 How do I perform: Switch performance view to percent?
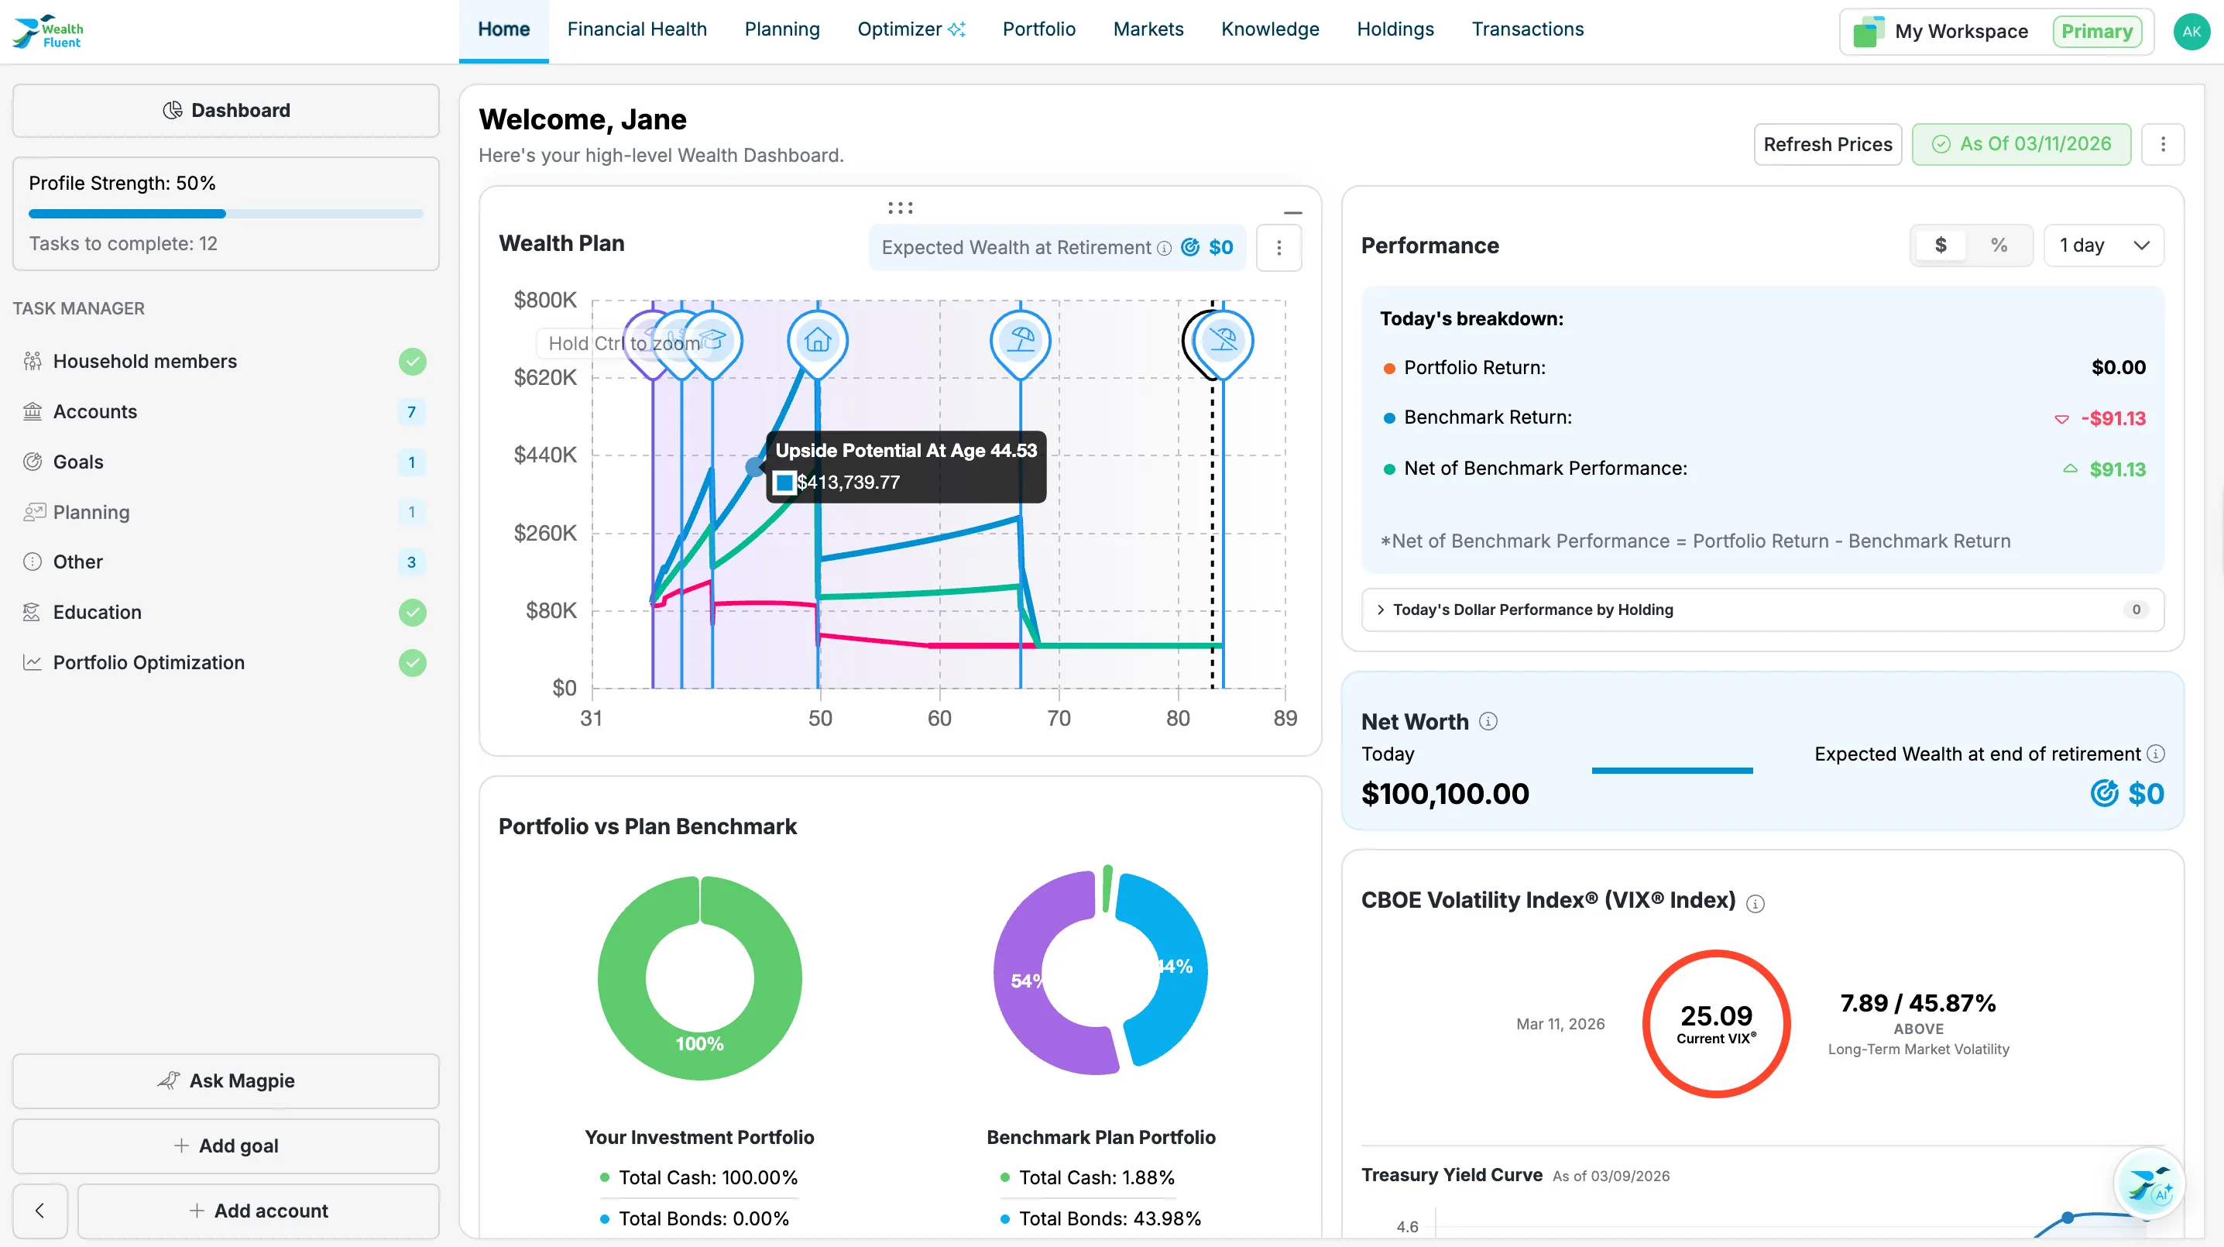click(x=1999, y=246)
